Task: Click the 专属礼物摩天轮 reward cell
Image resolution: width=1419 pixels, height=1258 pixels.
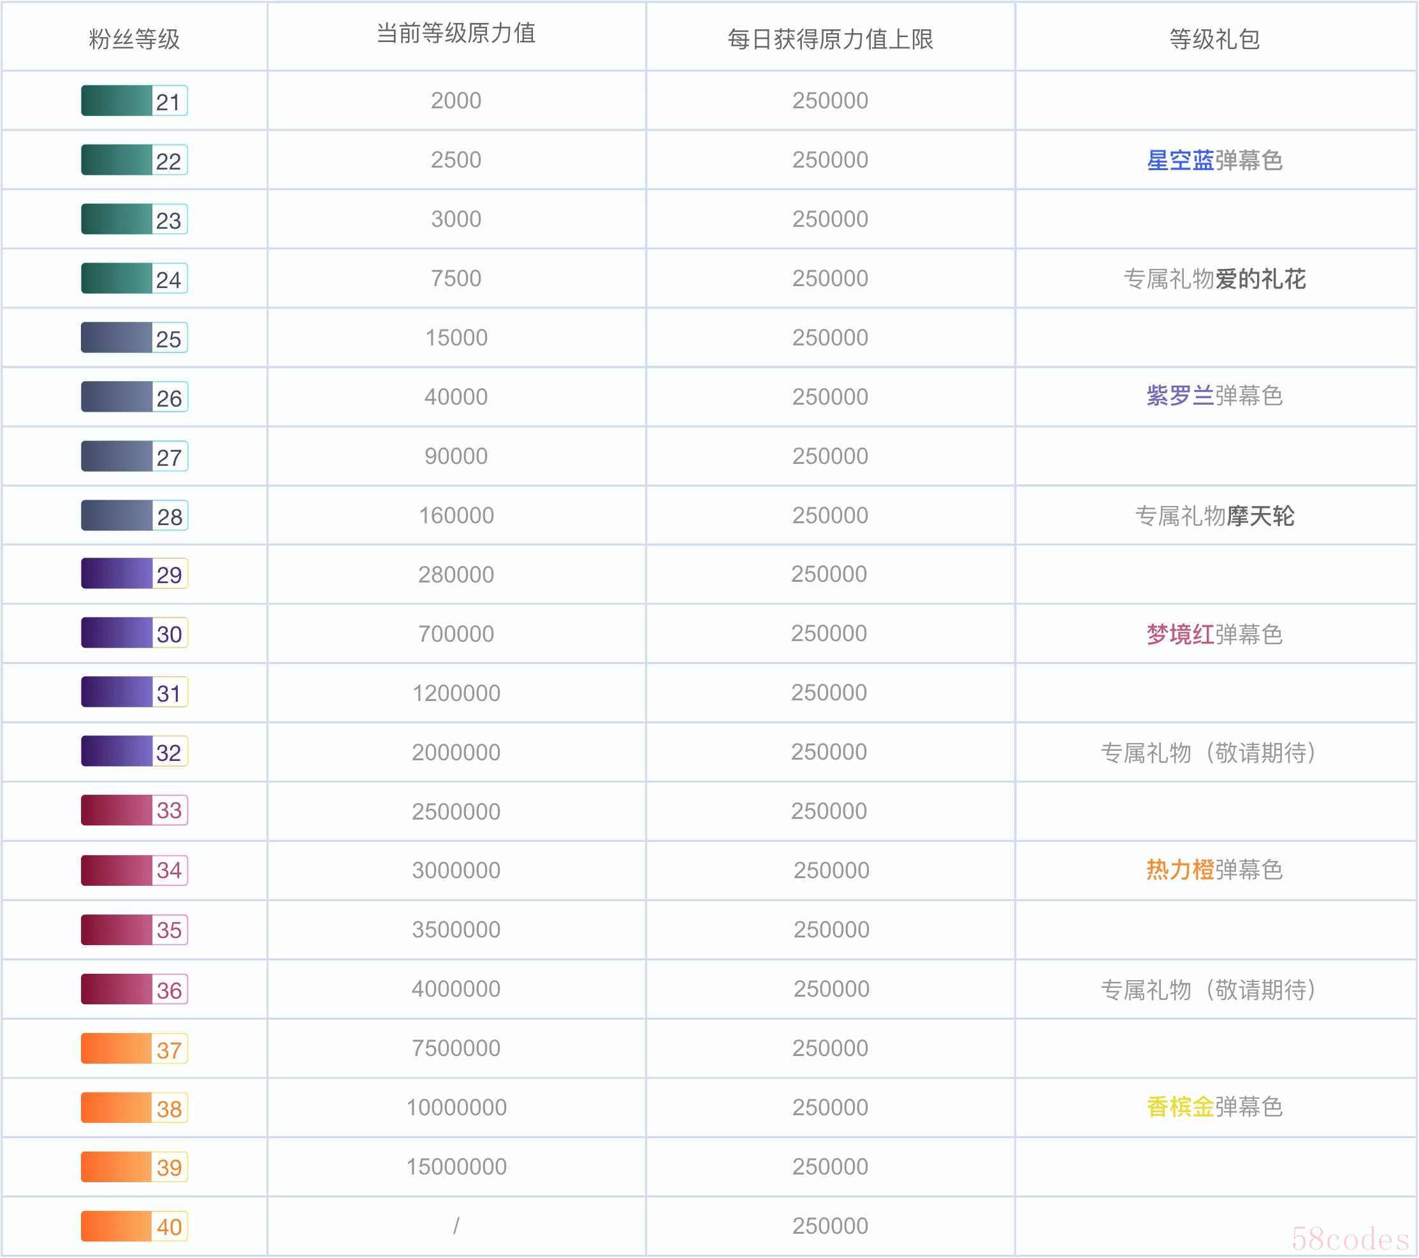Action: pos(1214,516)
